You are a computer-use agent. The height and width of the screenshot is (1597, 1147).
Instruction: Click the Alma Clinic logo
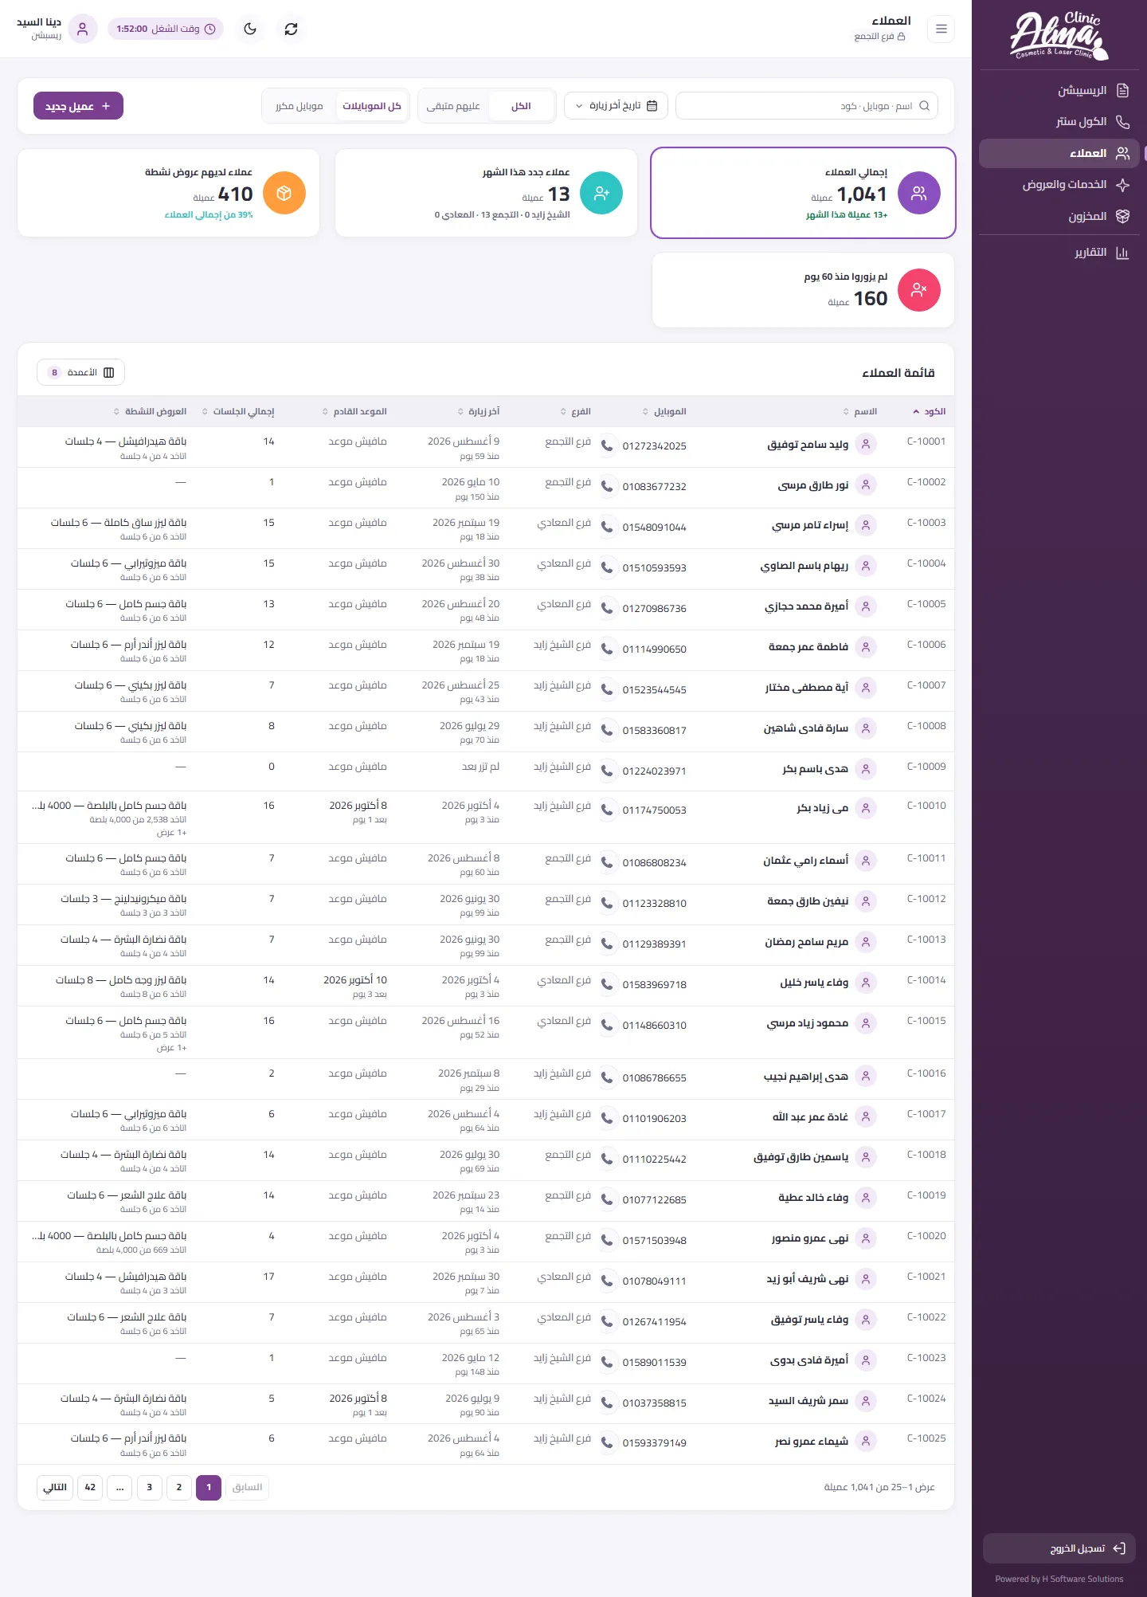[x=1059, y=36]
